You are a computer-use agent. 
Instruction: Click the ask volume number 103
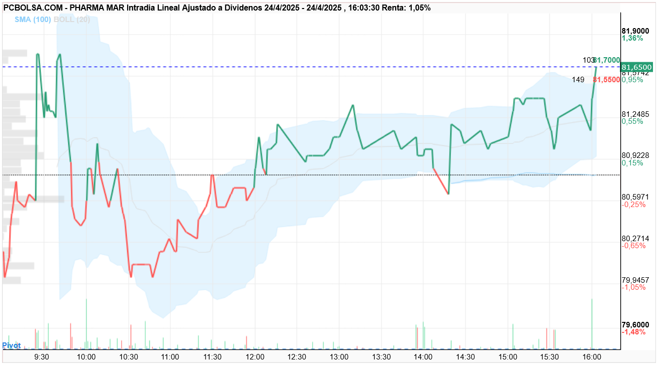589,60
